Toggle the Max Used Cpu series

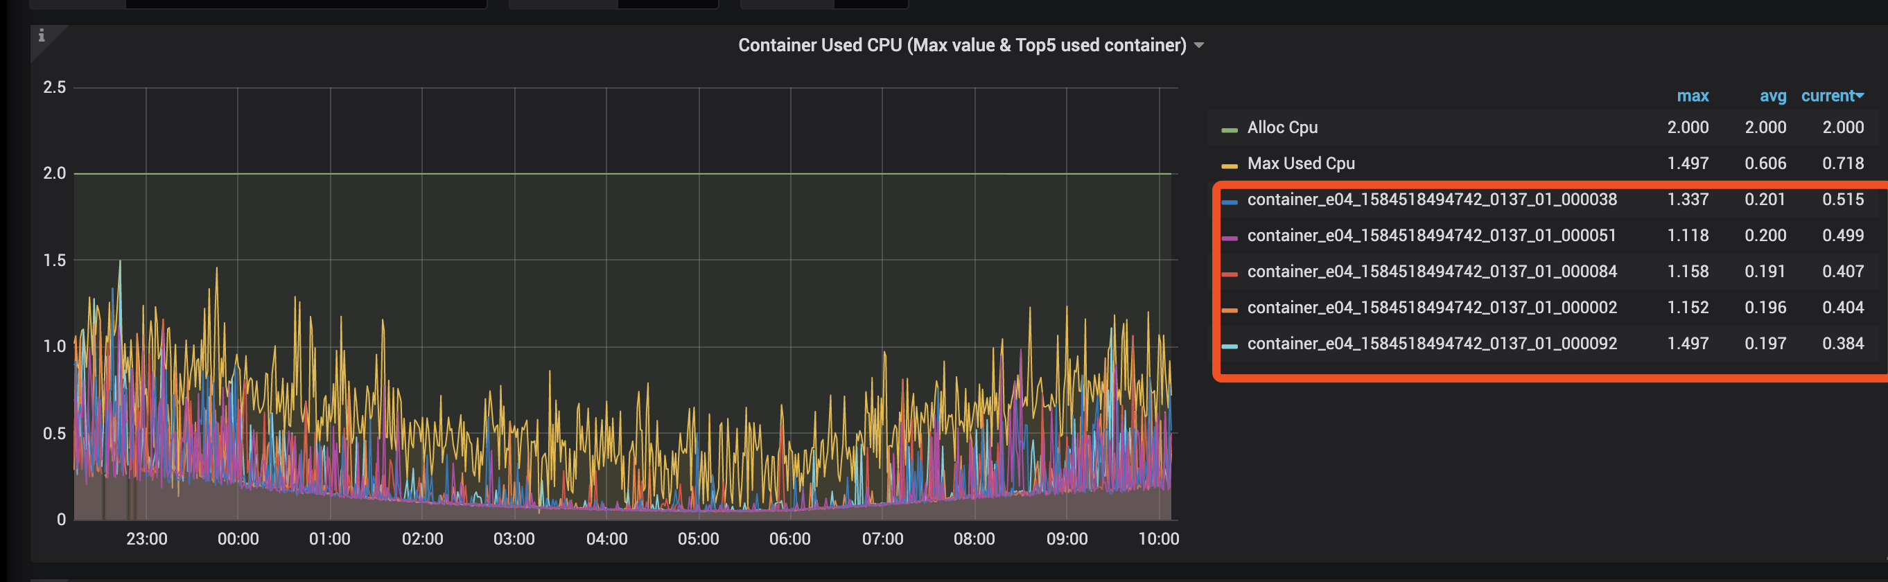pyautogui.click(x=1300, y=164)
